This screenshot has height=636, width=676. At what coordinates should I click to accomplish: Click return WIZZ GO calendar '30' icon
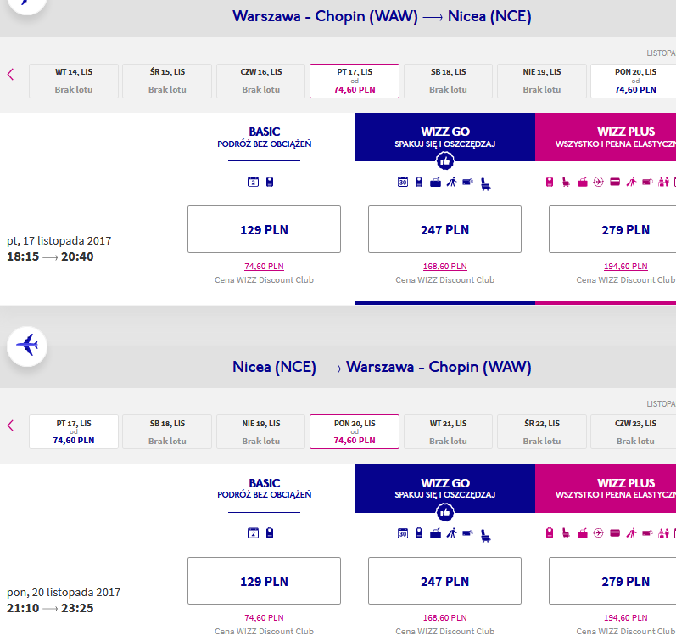tap(403, 533)
